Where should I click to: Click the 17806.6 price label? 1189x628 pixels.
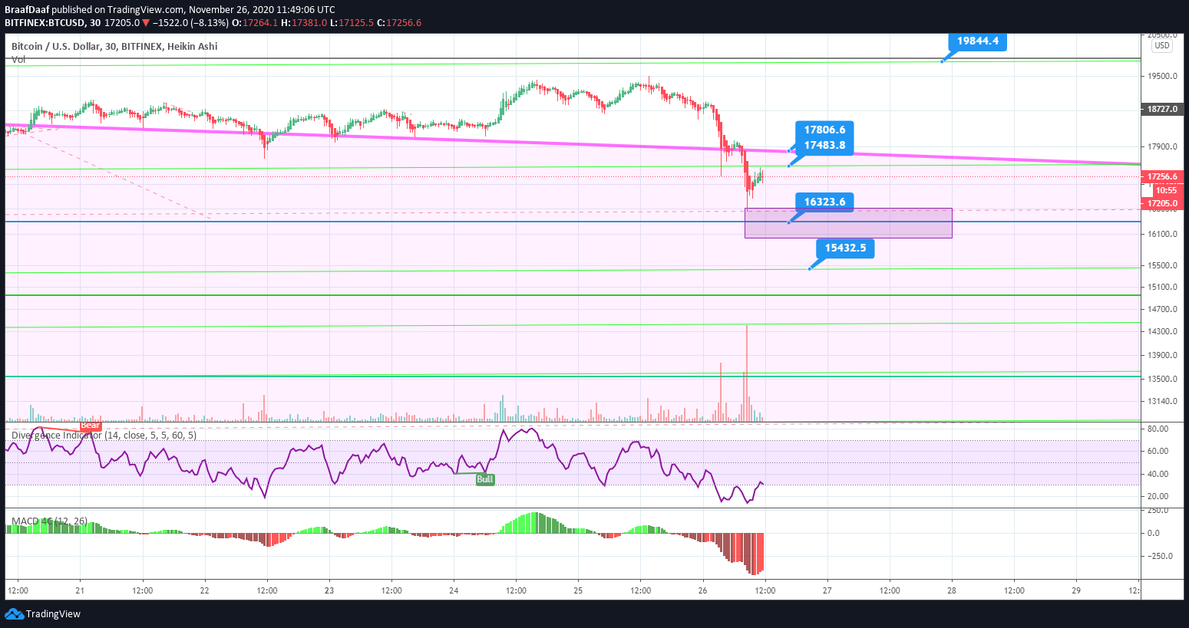[x=824, y=130]
